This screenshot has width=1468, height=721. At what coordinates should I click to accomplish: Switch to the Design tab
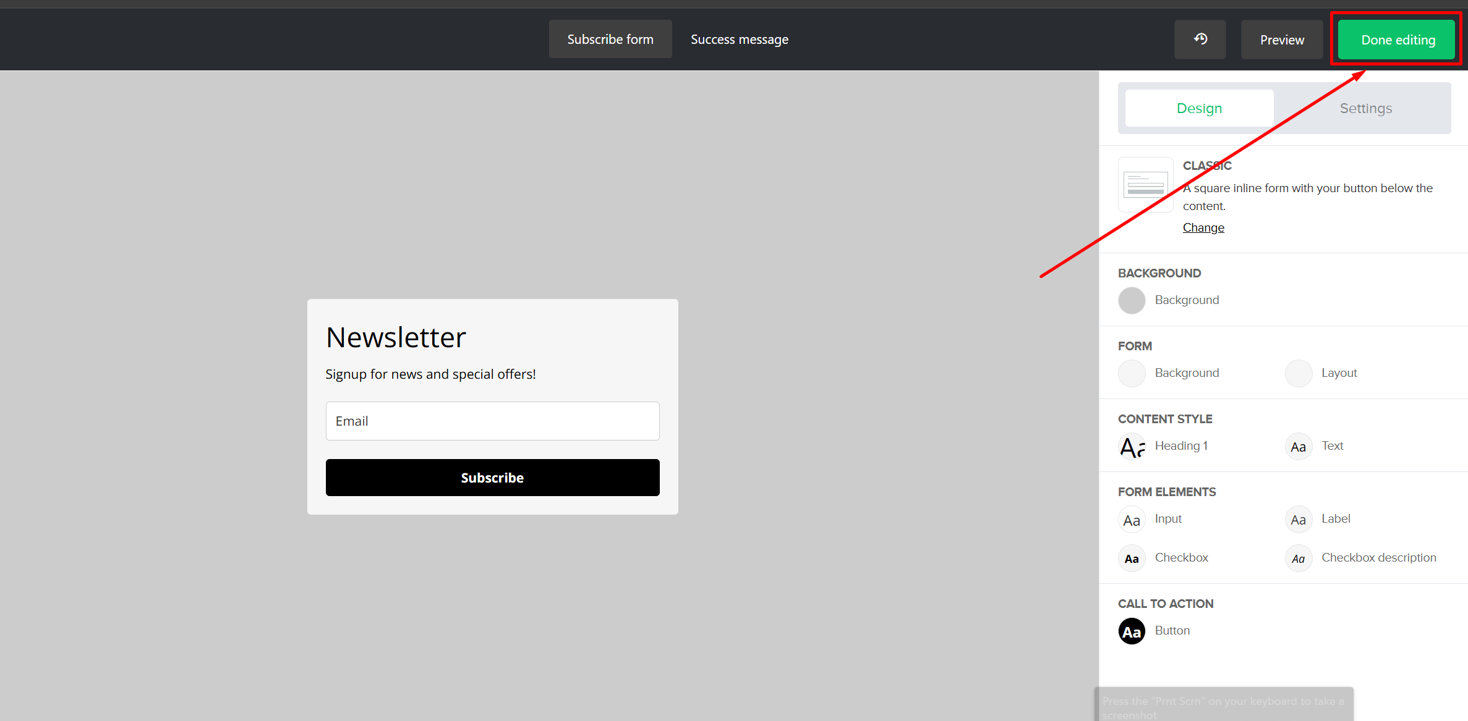pos(1199,109)
